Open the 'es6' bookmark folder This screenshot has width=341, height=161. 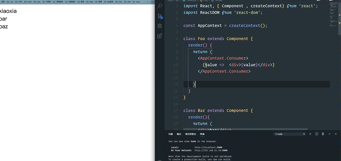pos(127,2)
